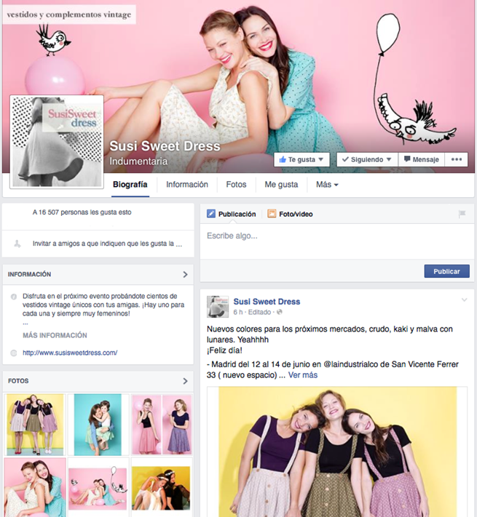Click the Susi Sweet Dress post avatar

pyautogui.click(x=218, y=307)
